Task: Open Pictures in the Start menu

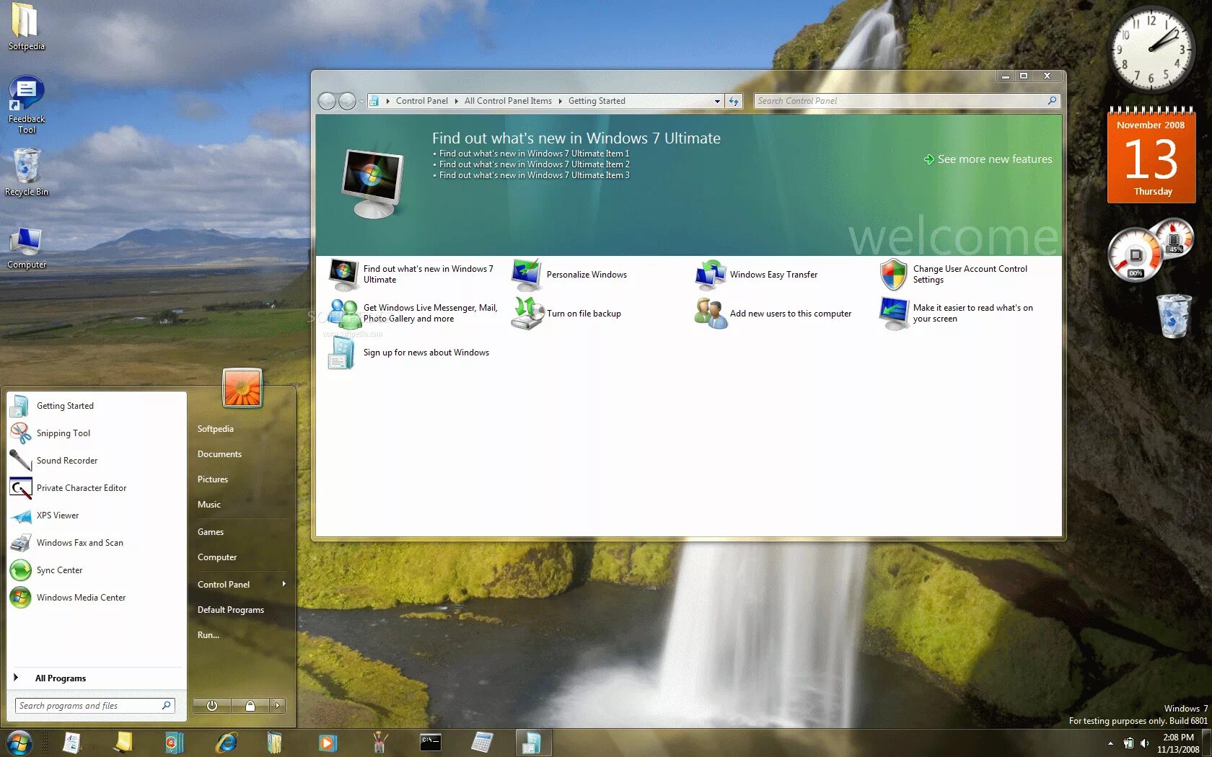Action: [213, 479]
